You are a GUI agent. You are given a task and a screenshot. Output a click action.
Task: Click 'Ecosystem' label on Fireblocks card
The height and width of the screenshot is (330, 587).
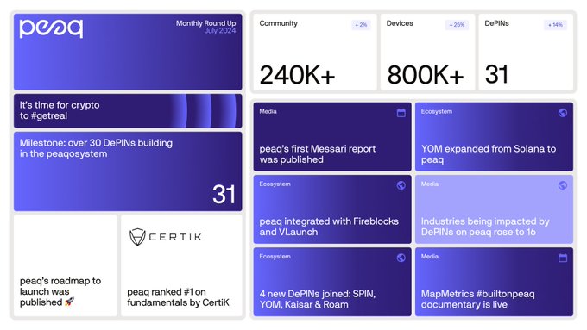click(x=275, y=184)
